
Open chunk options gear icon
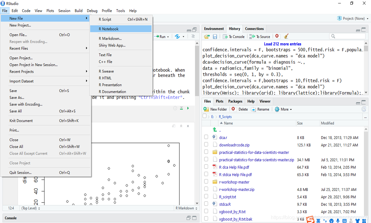[x=175, y=108]
